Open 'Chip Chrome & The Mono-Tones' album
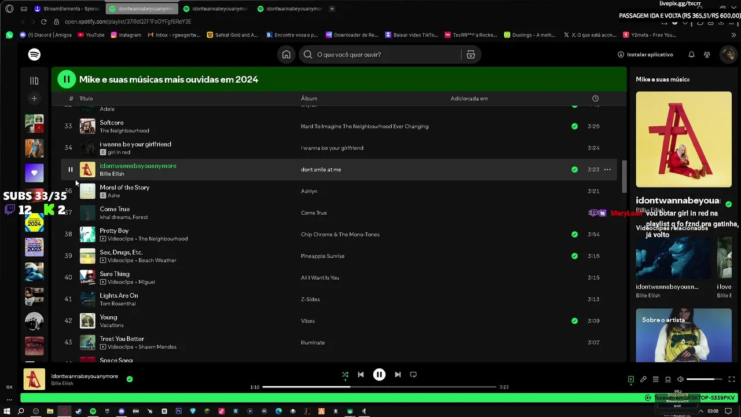The image size is (741, 417). point(340,235)
